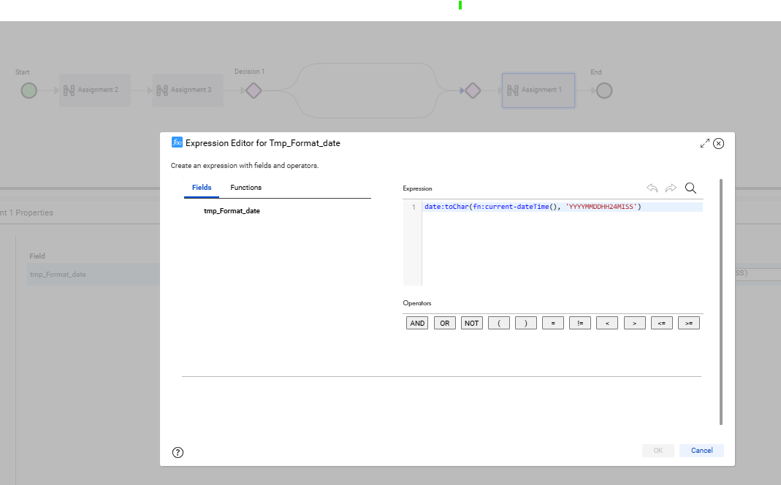
Task: Click the 'YYYYMMDDHH24MISS' format string in expression
Action: (x=601, y=207)
